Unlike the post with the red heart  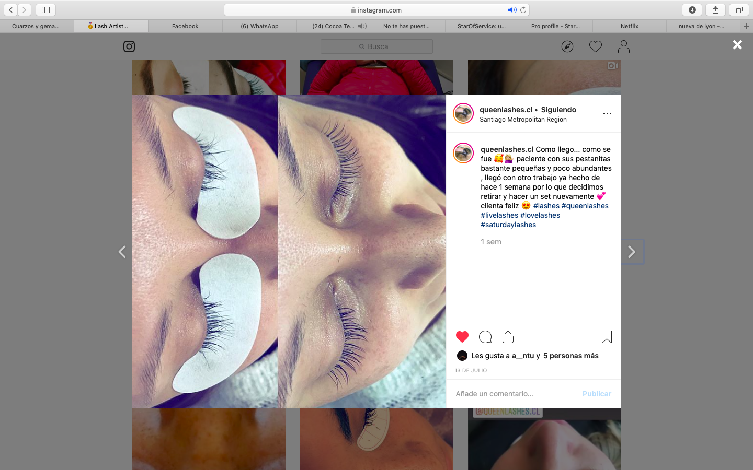tap(462, 337)
